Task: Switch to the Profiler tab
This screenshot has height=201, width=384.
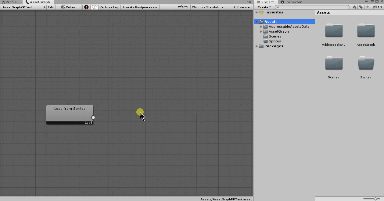Action: [x=11, y=2]
